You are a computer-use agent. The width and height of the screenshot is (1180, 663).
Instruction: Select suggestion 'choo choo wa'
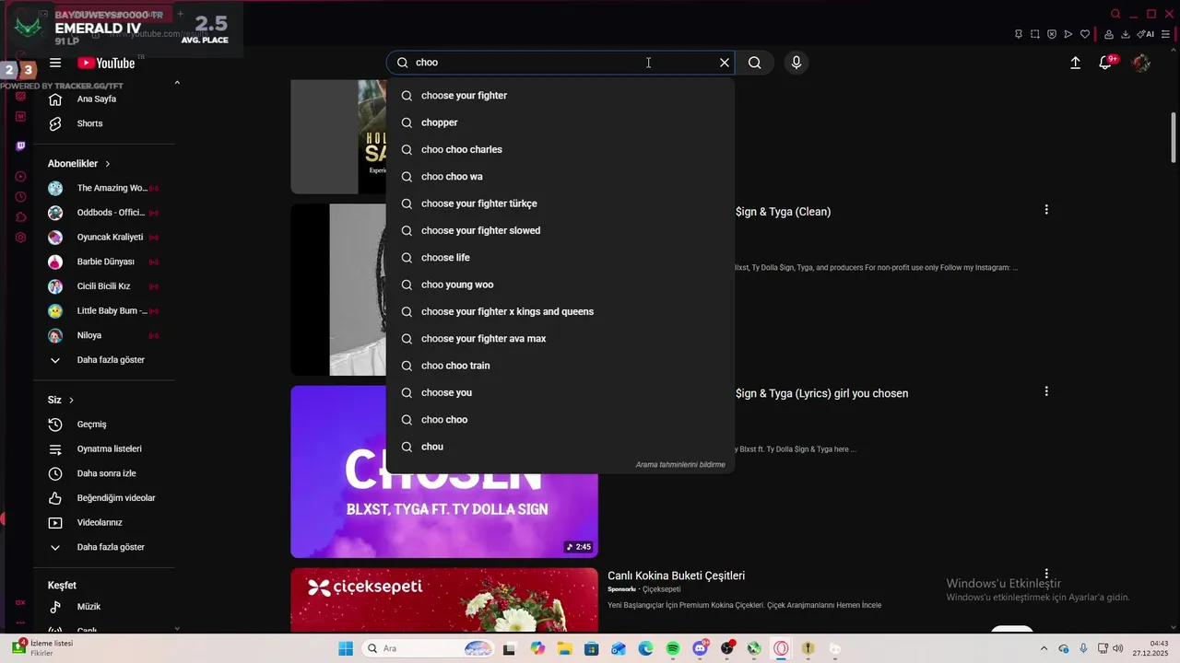point(560,177)
